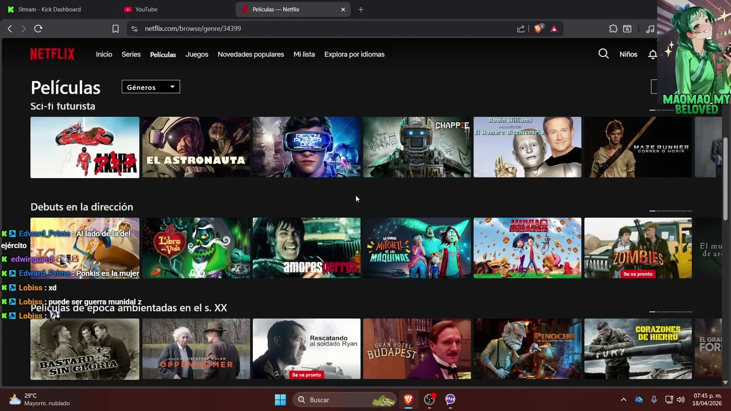The image size is (731, 411).
Task: Open Bastardos sin Gloria thumbnail
Action: coord(85,349)
